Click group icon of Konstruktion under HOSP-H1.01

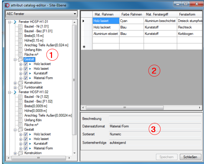[x=20, y=83]
